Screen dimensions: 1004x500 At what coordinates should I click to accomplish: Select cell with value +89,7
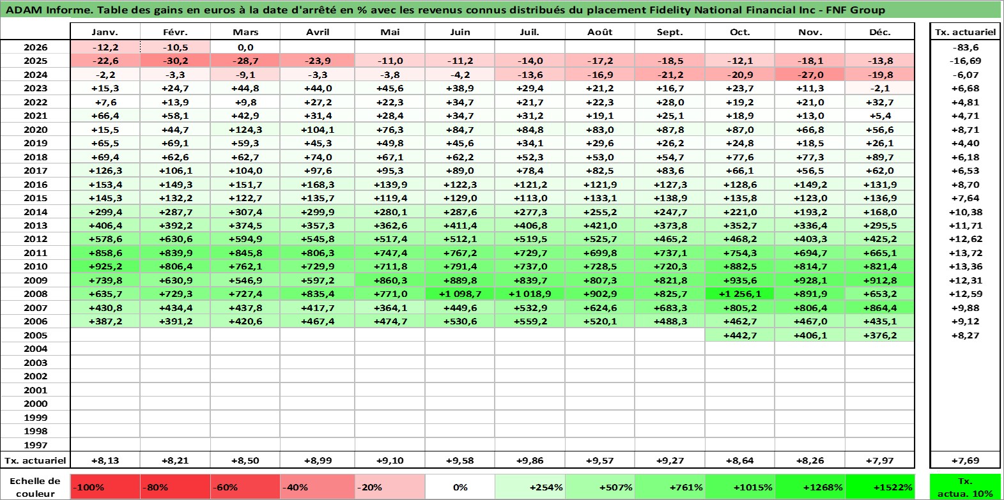point(879,157)
